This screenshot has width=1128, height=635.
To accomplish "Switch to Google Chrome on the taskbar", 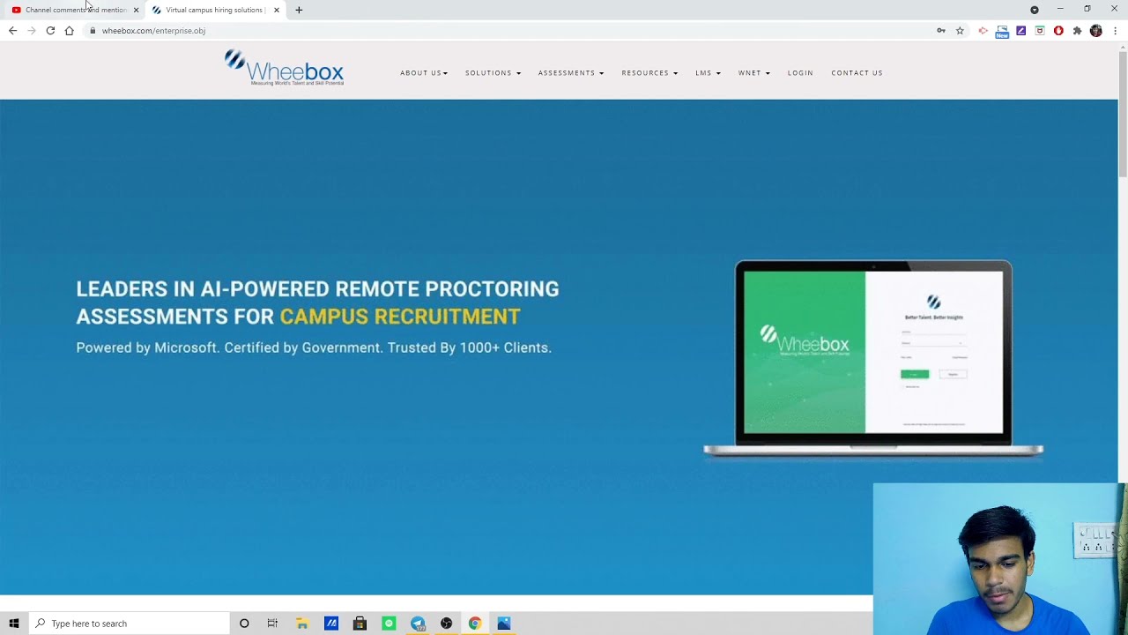I will (475, 624).
